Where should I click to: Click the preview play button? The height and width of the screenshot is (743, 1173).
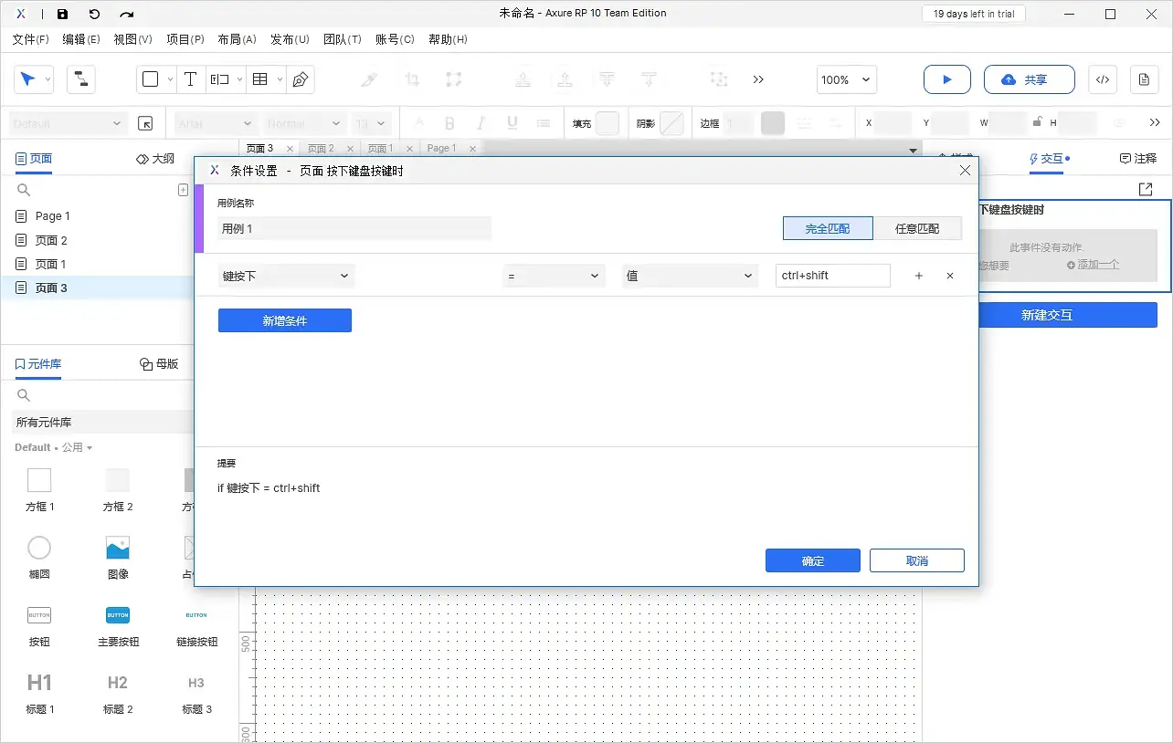[x=946, y=79]
